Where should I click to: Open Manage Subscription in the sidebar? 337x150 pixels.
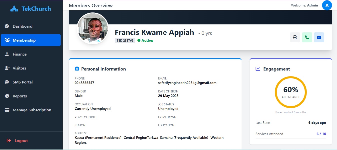(x=32, y=110)
